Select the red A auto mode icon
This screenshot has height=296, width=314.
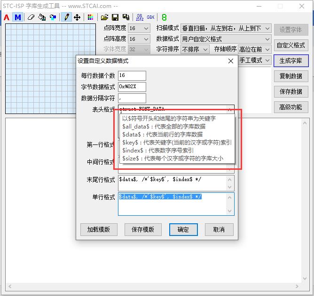(7, 17)
